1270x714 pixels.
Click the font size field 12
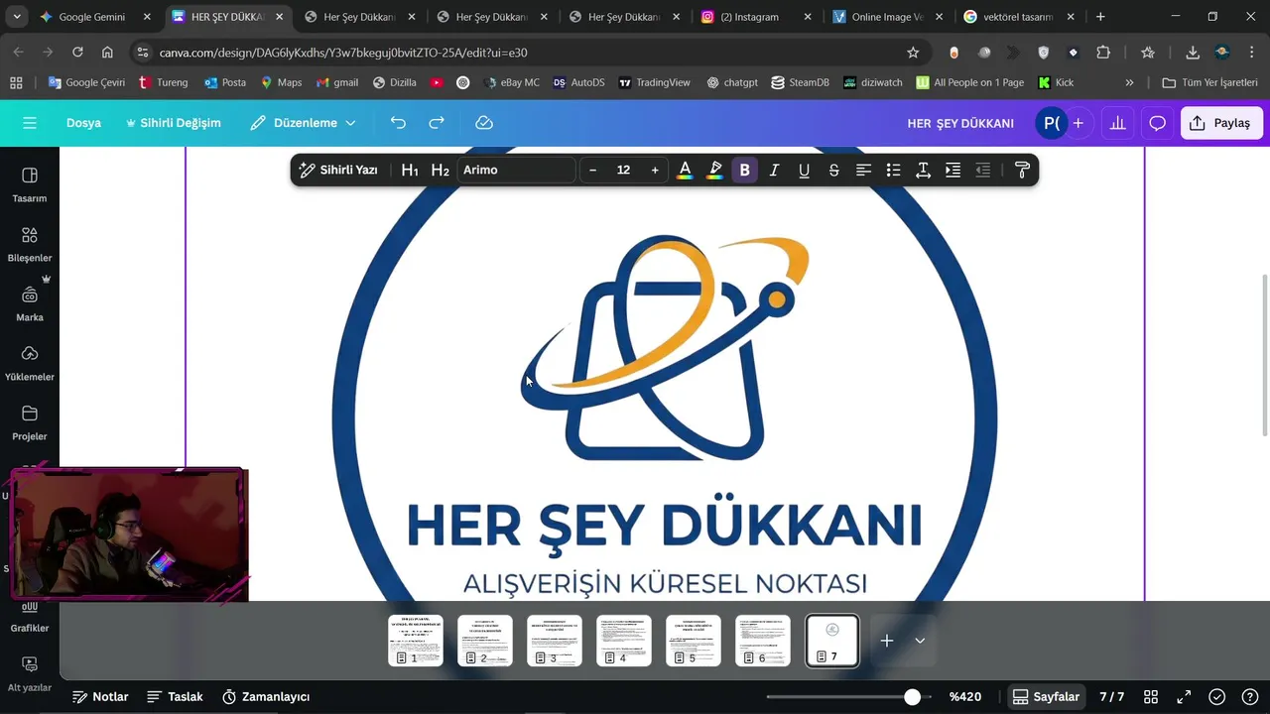(623, 170)
